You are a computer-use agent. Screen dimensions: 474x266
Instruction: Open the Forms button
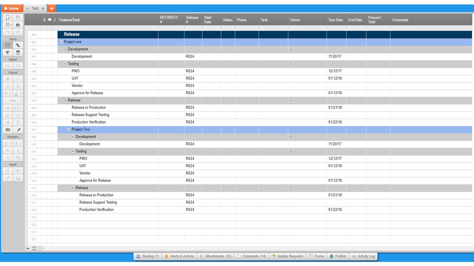tap(316, 256)
